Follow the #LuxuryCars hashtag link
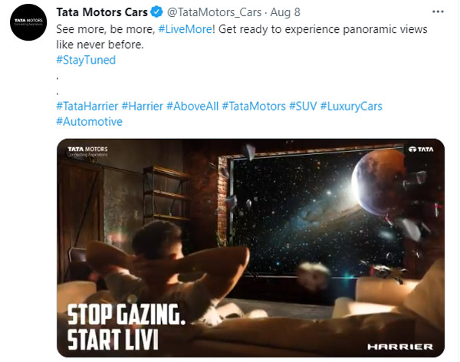 click(x=351, y=106)
